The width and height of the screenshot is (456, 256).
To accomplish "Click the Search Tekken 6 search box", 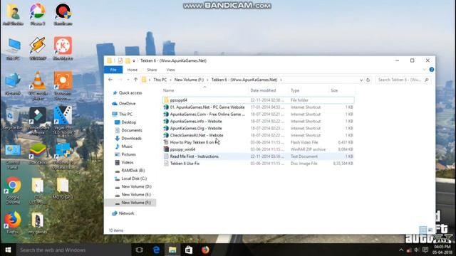I will (x=403, y=80).
